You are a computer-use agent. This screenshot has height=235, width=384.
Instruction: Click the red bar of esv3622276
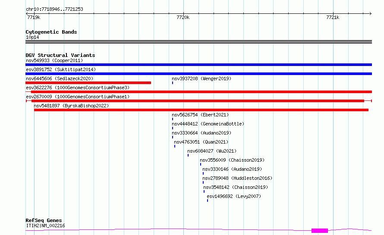[x=201, y=92]
